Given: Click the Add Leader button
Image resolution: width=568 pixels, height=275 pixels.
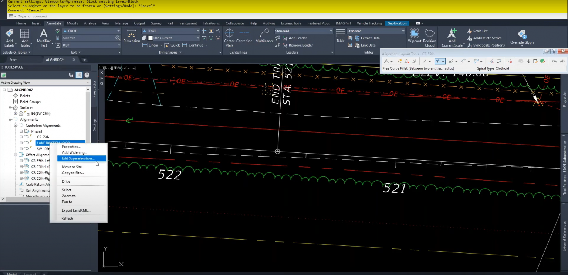Looking at the screenshot, I should pyautogui.click(x=296, y=38).
